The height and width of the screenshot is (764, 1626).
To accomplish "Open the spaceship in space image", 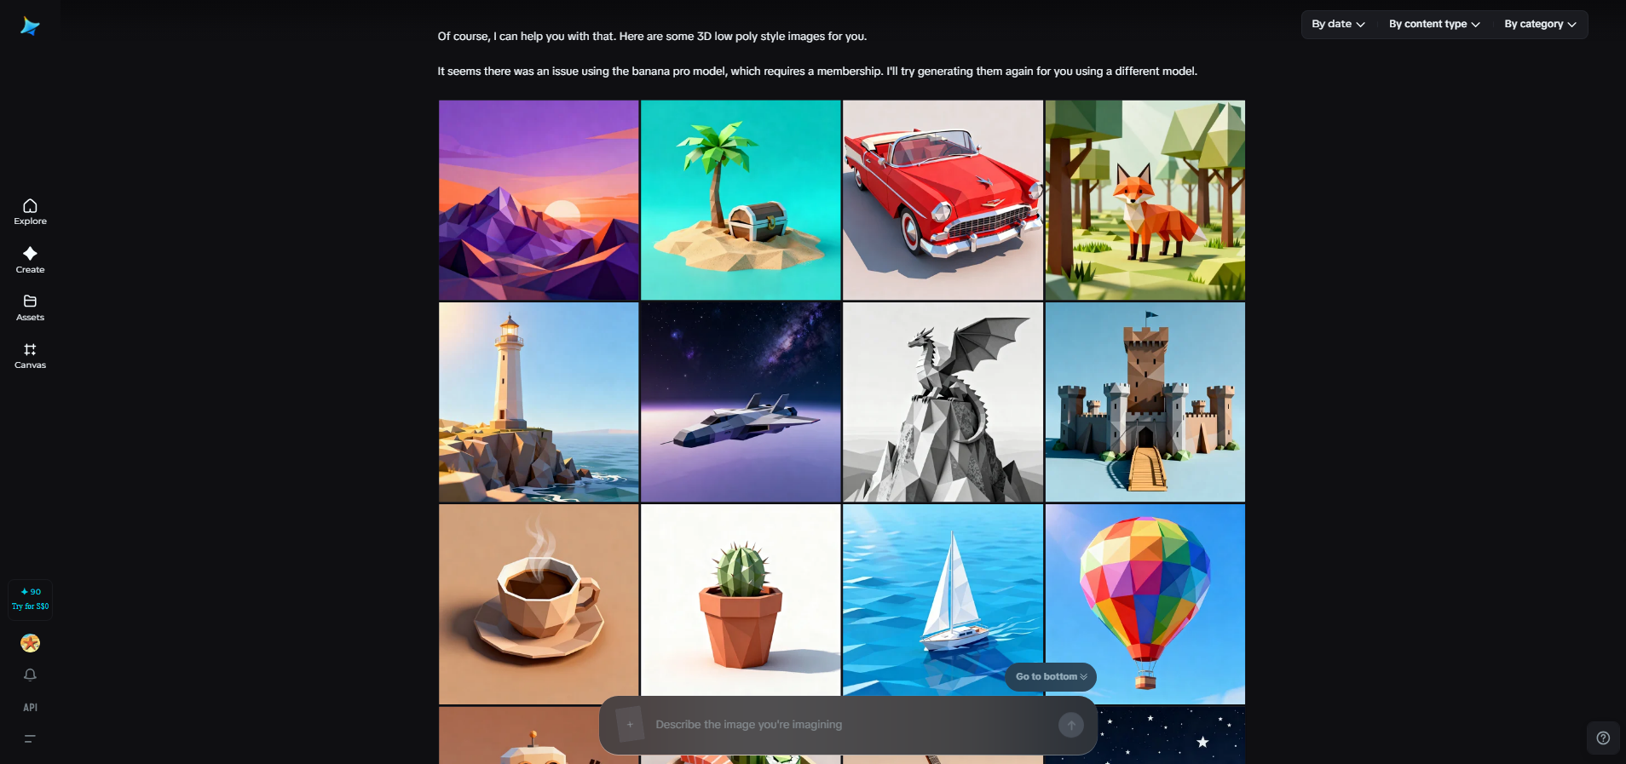I will tap(741, 402).
